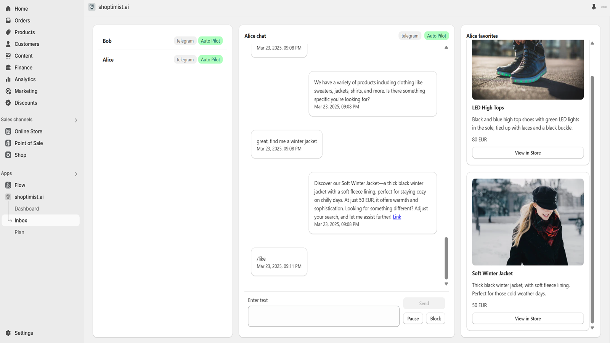Toggle Alice's Auto Pilot badge in list
This screenshot has height=343, width=610.
tap(210, 59)
